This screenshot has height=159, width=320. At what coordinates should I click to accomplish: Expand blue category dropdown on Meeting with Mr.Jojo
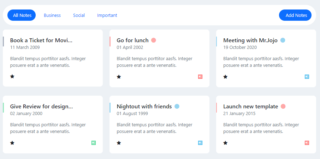pos(307,76)
